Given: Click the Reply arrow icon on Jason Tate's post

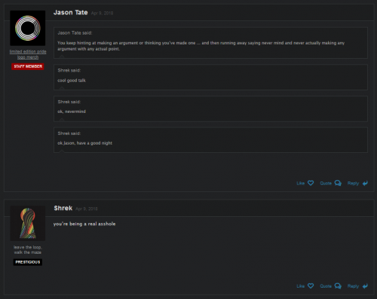Looking at the screenshot, I should (x=365, y=183).
